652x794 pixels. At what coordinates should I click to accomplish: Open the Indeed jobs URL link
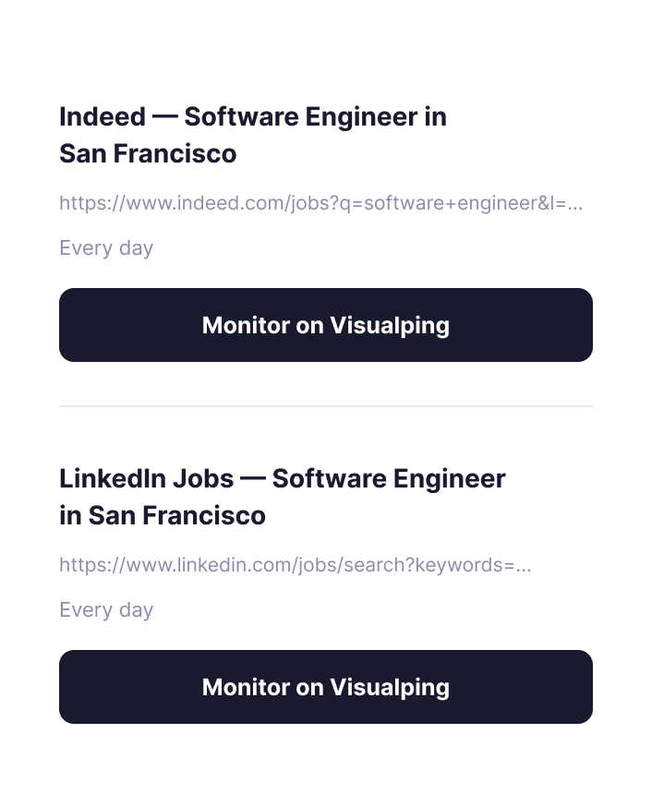(320, 203)
